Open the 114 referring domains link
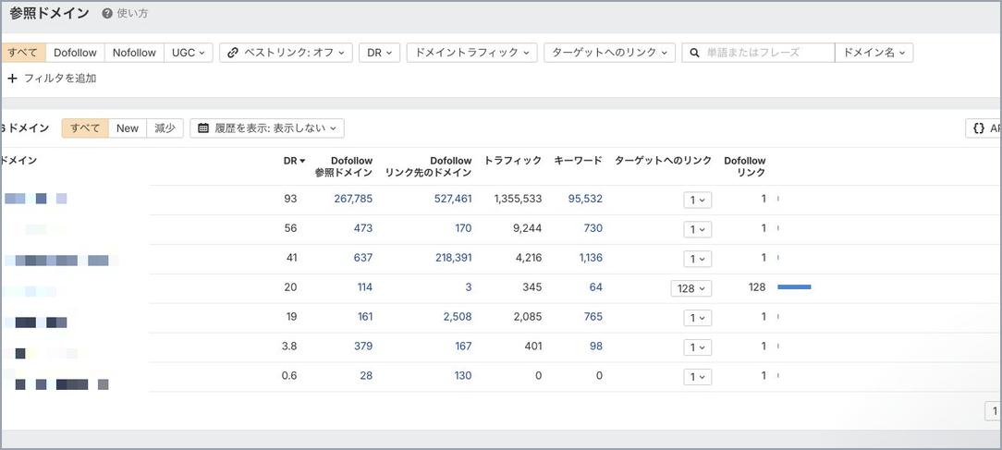 tap(365, 287)
